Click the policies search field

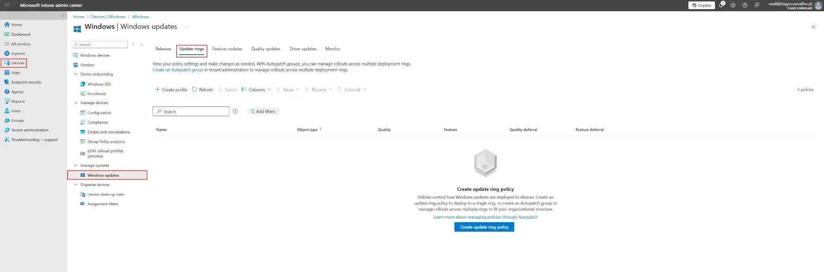click(x=191, y=112)
